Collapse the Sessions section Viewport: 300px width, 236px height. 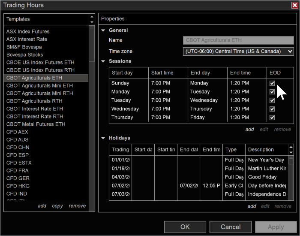click(x=103, y=61)
